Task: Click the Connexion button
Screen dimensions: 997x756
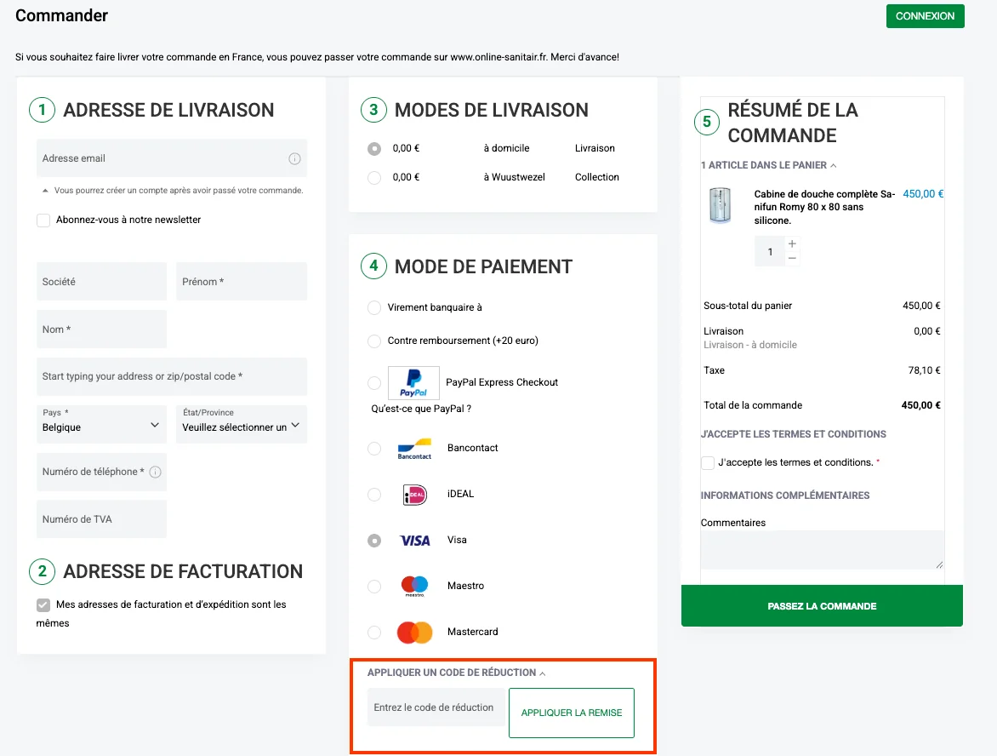Action: click(925, 16)
